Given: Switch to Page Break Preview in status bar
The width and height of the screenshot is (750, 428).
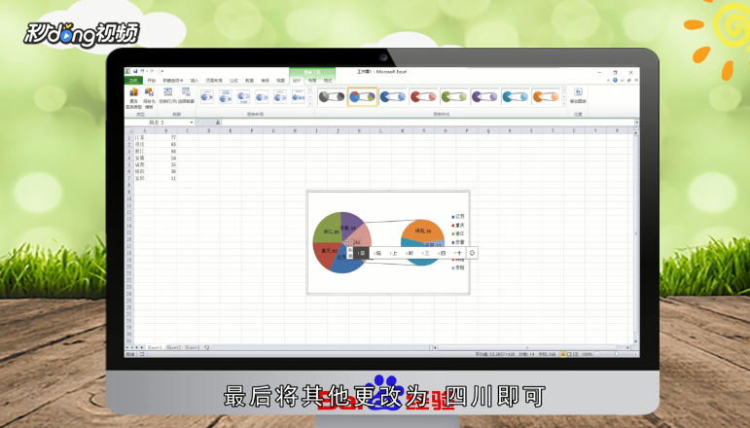Looking at the screenshot, I should pyautogui.click(x=576, y=354).
